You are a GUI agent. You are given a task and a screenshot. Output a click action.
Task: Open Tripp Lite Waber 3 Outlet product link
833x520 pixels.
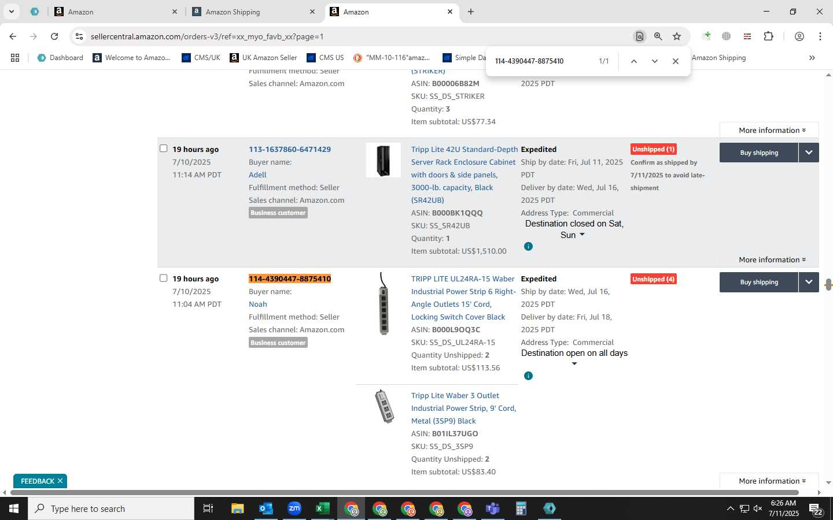(463, 408)
